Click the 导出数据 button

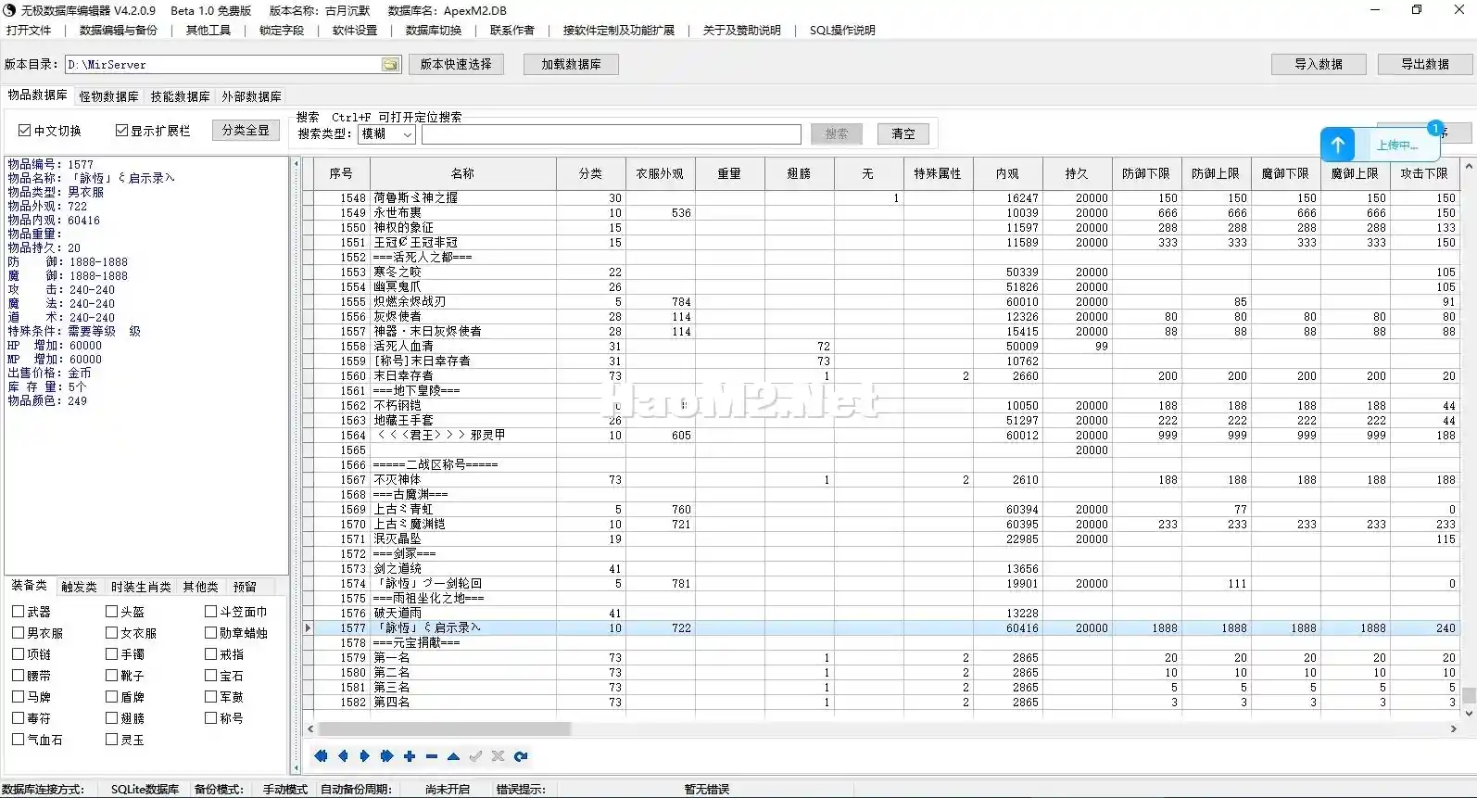1425,64
